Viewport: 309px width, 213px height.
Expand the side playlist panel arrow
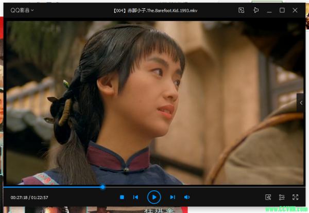coord(301,103)
